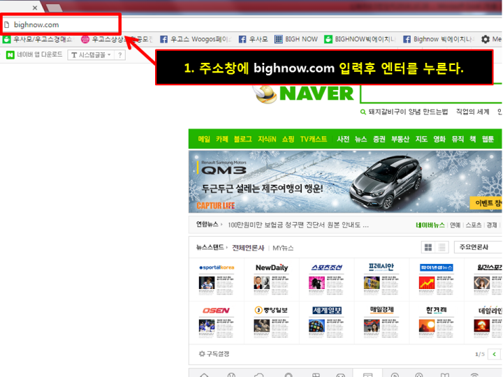Screen dimensions: 503x377
Task: Open the 우사모/우고스경매 bookmark
Action: point(38,39)
